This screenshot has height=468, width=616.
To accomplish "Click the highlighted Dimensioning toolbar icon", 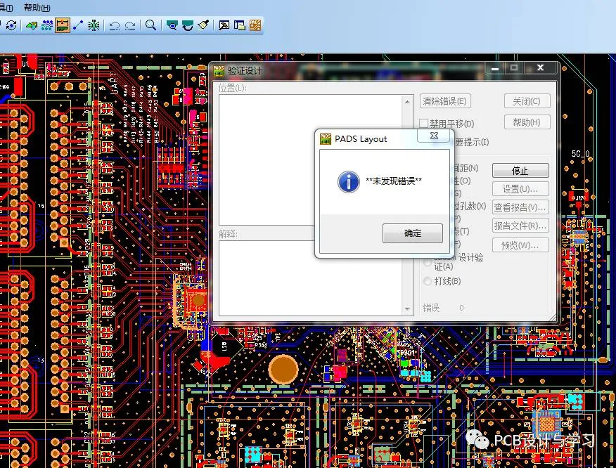I will click(63, 25).
